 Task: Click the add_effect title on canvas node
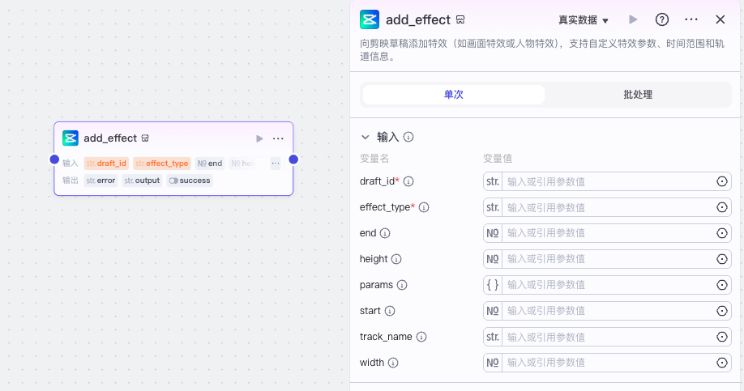click(110, 138)
